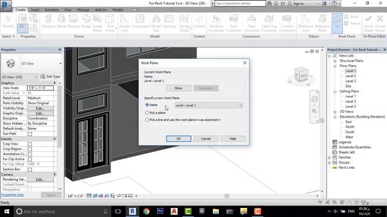Click the Control tool
The width and height of the screenshot is (387, 217).
pos(199,22)
